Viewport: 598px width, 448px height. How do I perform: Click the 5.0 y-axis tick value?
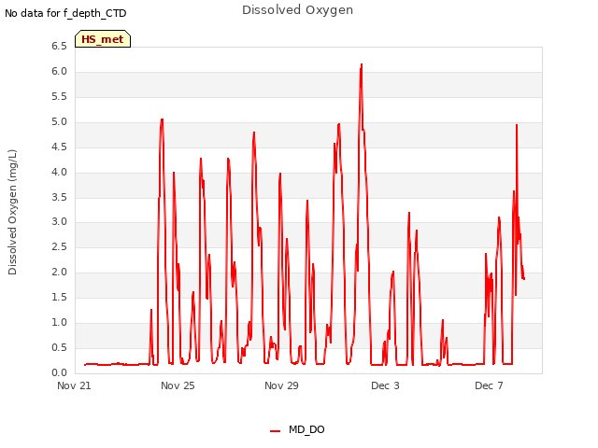(x=59, y=122)
